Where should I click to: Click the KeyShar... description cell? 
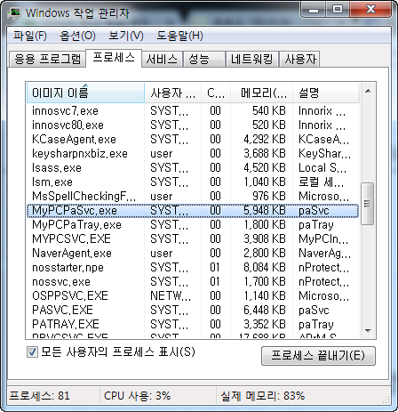324,154
